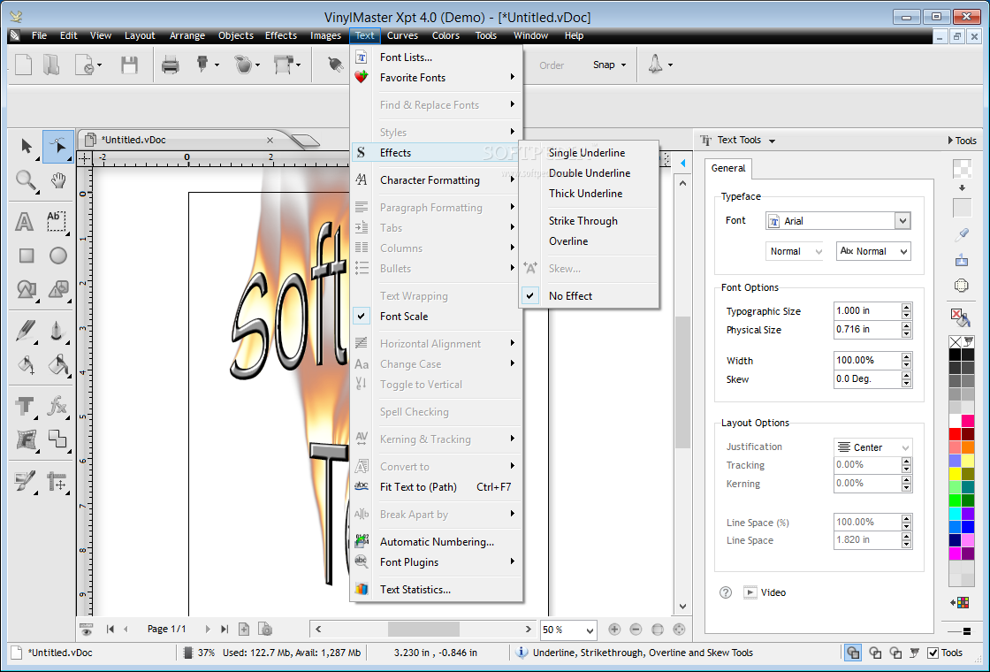
Task: Click the Skew field in Font Options
Action: (866, 379)
